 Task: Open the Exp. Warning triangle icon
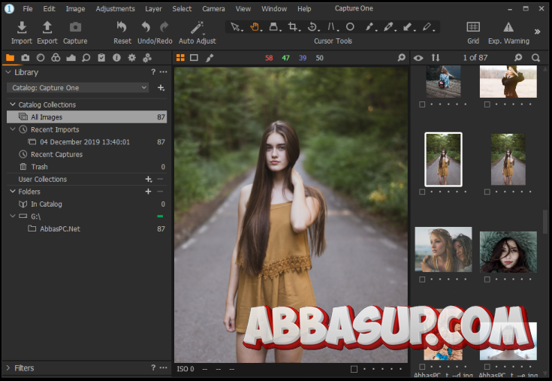pos(508,28)
